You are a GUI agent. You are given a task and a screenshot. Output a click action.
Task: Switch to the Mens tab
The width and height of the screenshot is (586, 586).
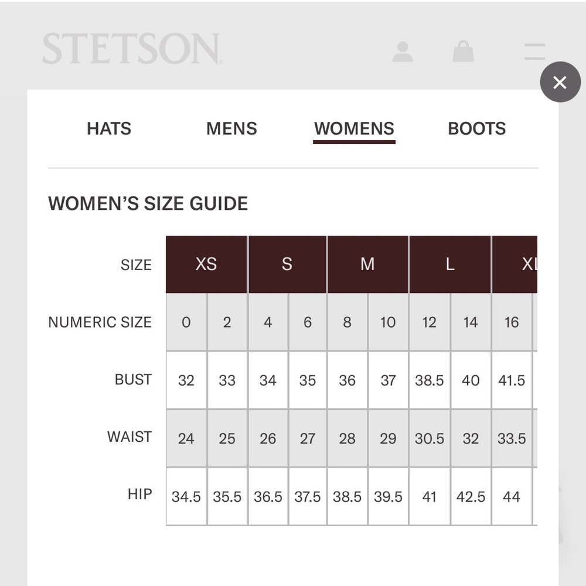(x=231, y=128)
